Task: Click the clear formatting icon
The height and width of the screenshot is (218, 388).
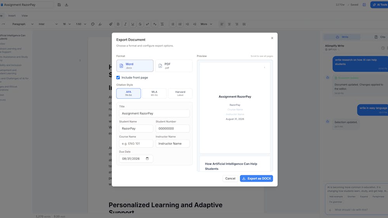Action: [162, 24]
